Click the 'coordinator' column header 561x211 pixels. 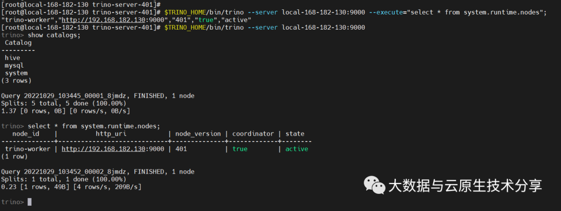(x=253, y=134)
